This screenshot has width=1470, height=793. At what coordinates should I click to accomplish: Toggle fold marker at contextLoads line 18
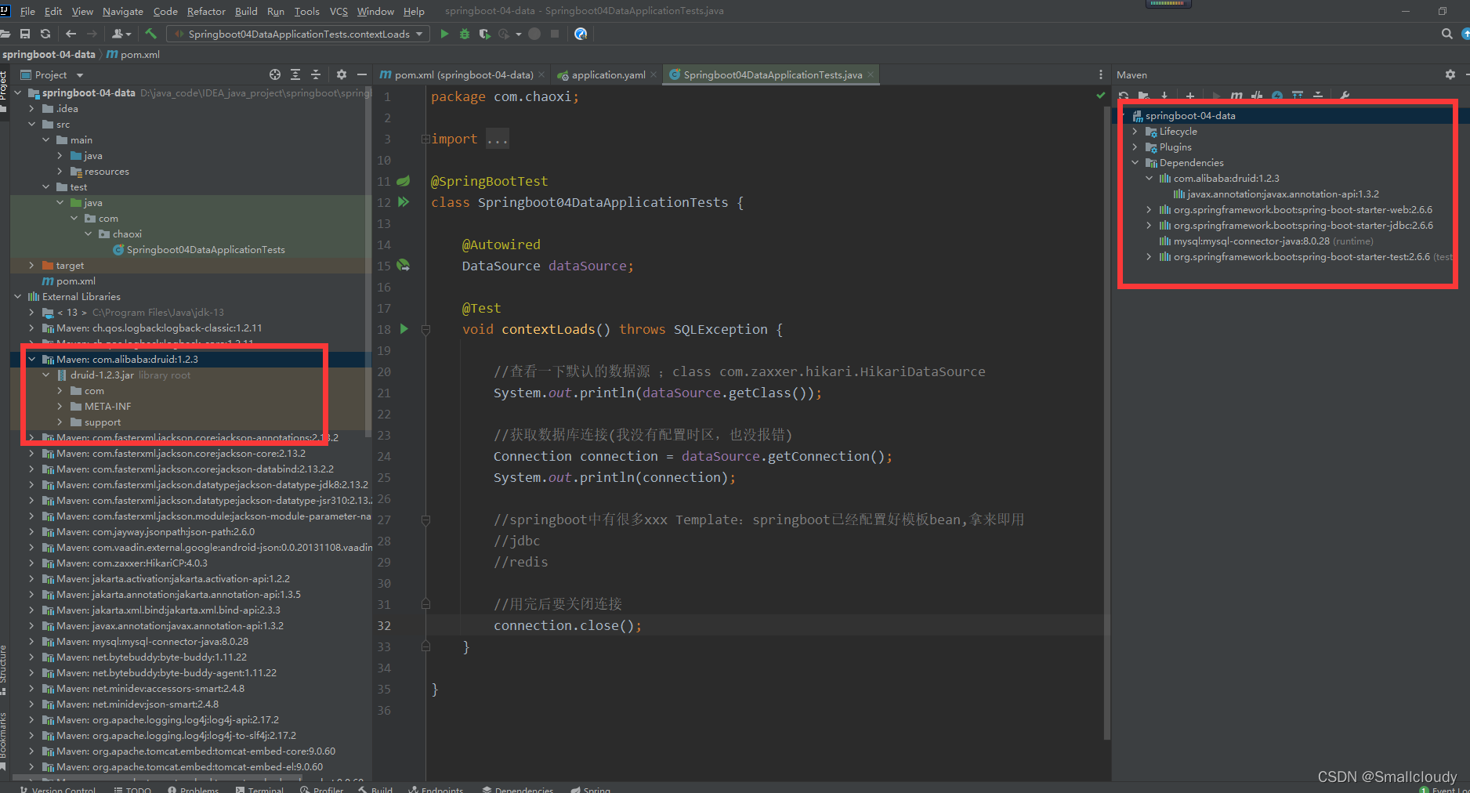pyautogui.click(x=425, y=330)
